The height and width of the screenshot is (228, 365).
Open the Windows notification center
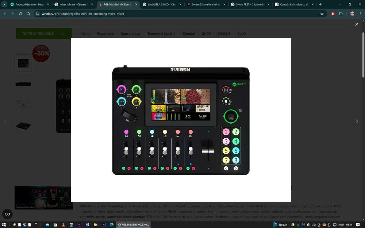(x=358, y=225)
